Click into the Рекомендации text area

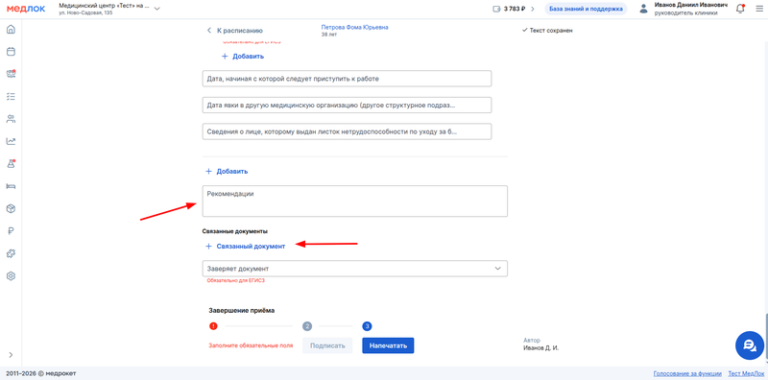tap(354, 201)
